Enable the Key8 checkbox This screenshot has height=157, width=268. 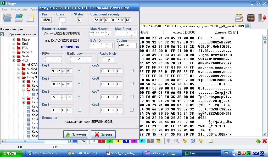(132, 110)
